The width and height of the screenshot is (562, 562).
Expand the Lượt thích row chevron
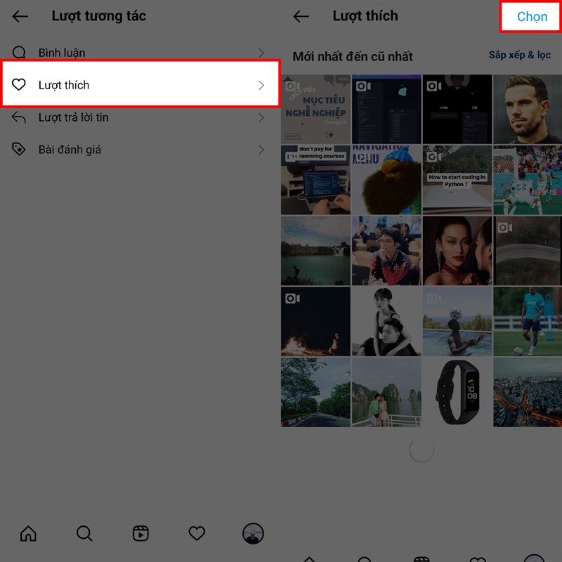click(x=262, y=84)
